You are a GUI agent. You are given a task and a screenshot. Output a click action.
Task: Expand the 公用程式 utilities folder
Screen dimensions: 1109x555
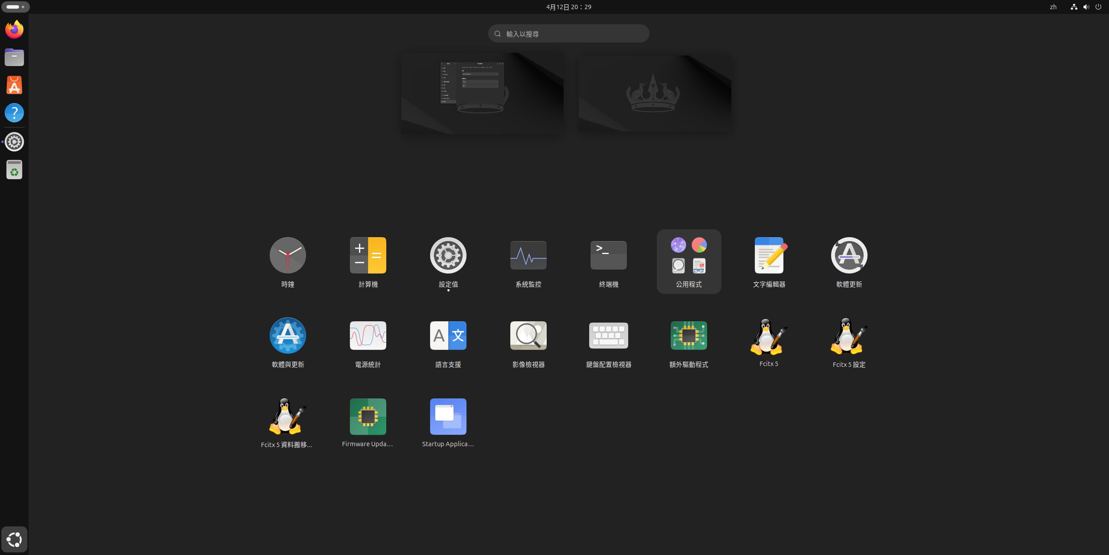[688, 261]
